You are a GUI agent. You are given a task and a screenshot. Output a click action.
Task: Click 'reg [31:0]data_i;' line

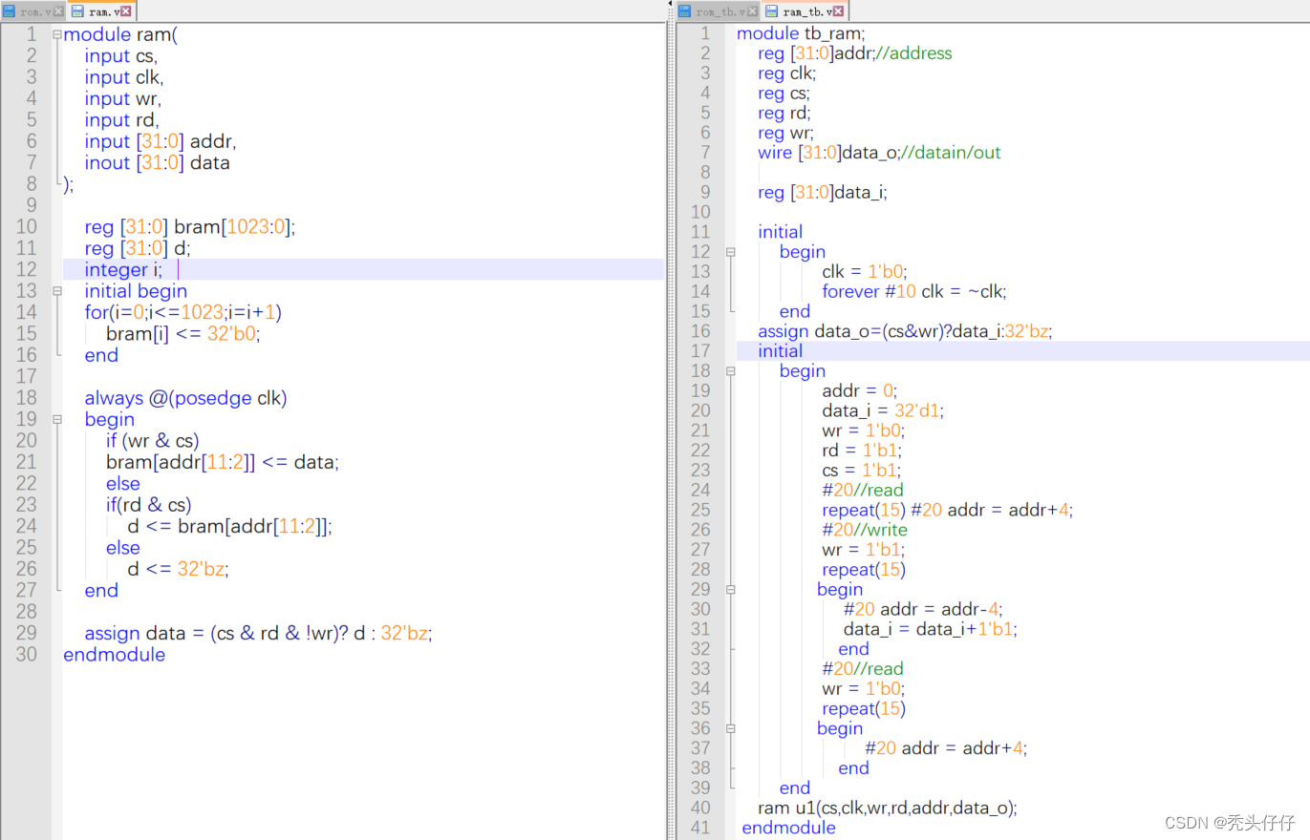[x=823, y=193]
